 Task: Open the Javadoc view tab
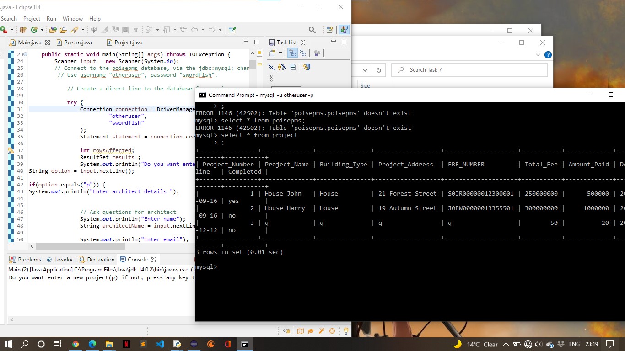point(60,259)
